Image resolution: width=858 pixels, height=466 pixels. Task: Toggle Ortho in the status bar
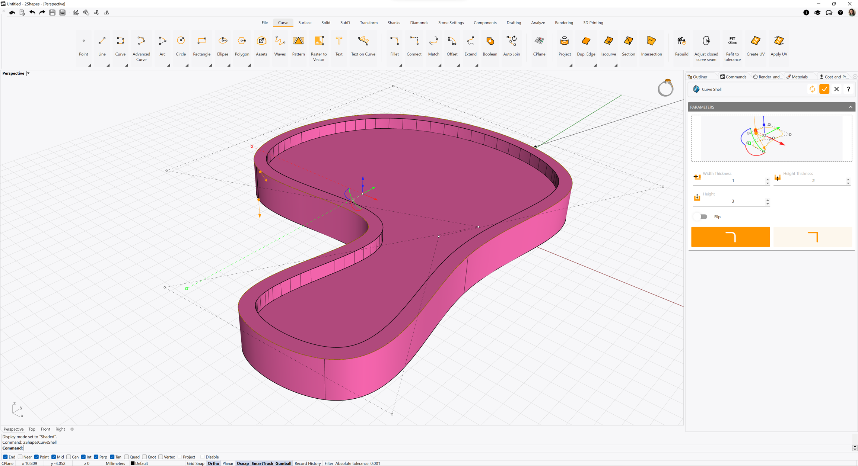point(213,463)
